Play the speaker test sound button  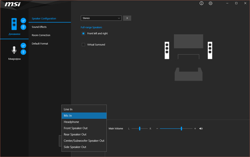[127, 18]
